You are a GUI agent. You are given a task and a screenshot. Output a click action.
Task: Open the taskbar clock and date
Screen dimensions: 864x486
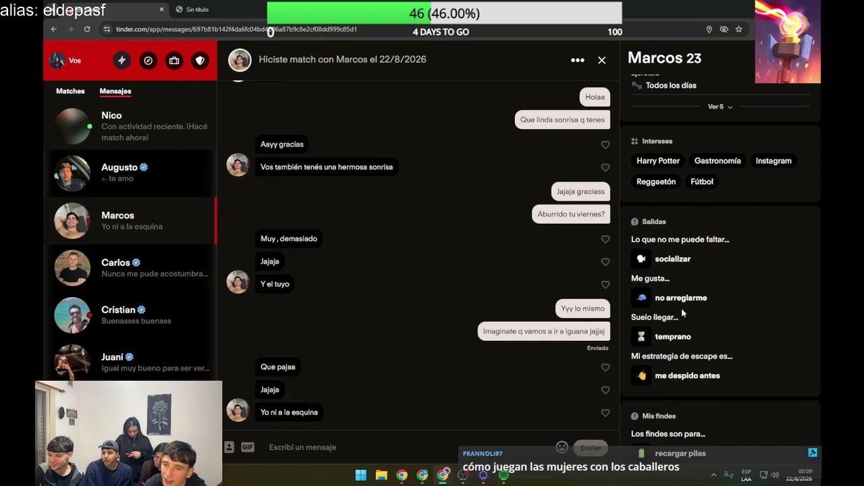[799, 475]
